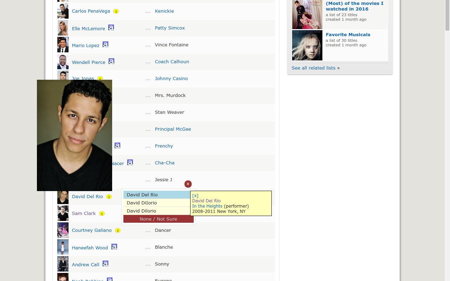Select David Del Rio option in popup

point(157,195)
